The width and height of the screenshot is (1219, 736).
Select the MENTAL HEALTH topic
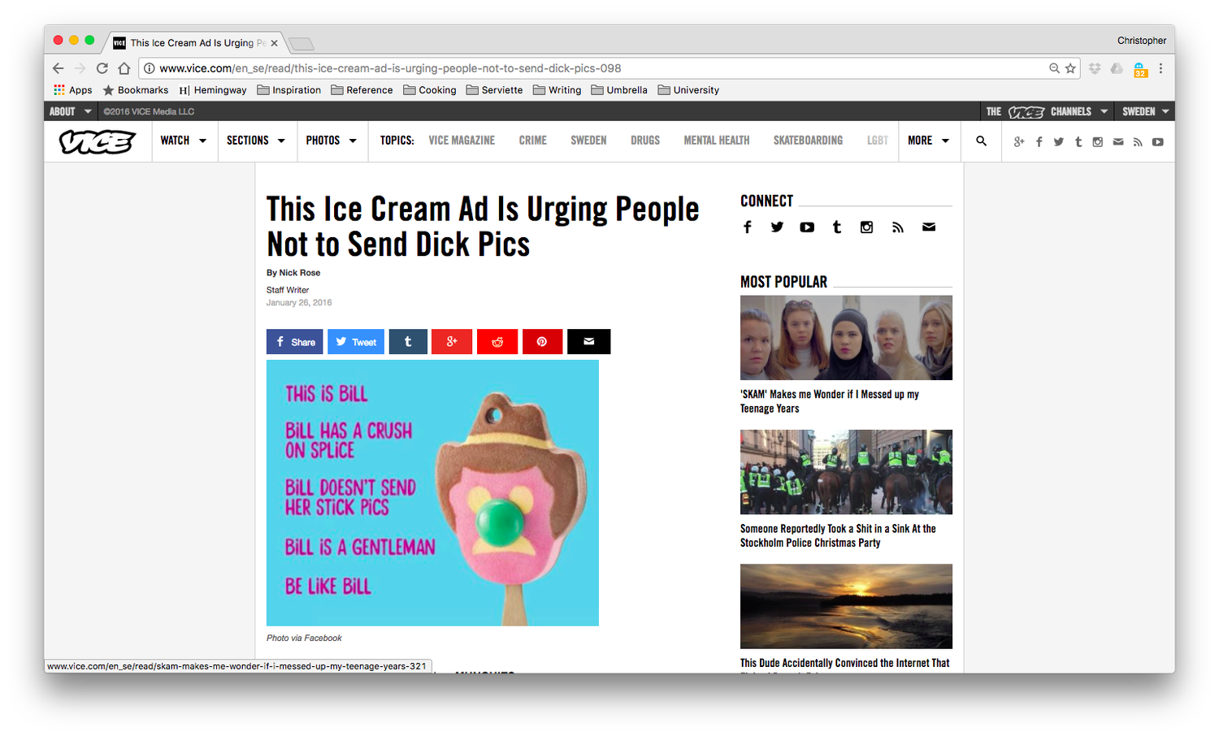click(x=717, y=141)
